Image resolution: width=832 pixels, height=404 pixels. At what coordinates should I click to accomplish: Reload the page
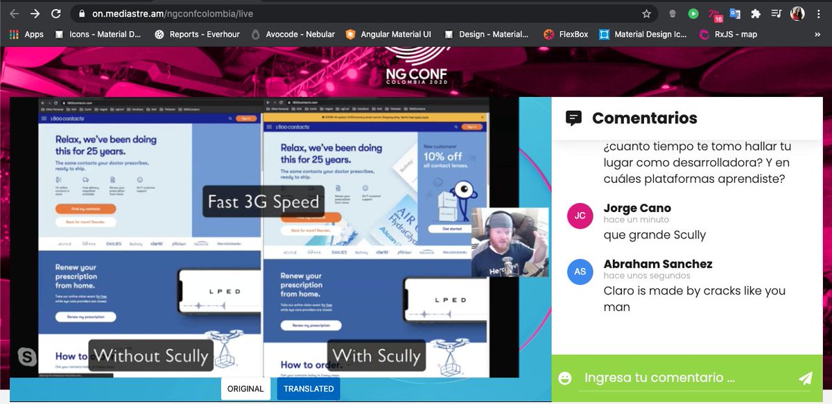point(57,13)
